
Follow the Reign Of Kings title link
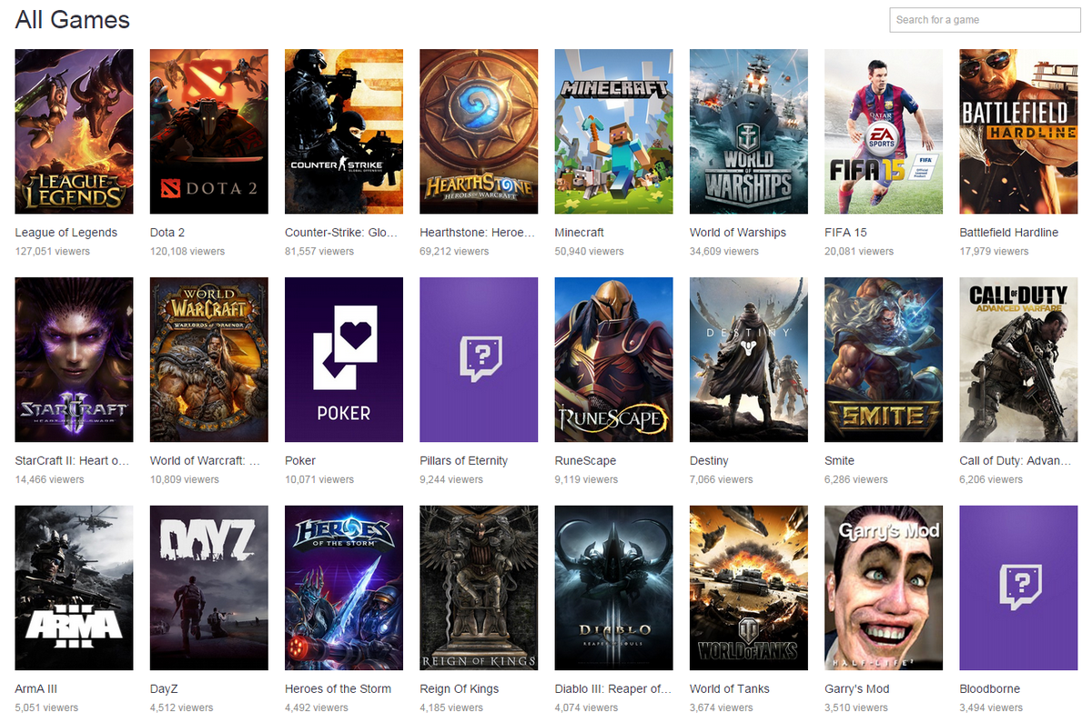pyautogui.click(x=460, y=689)
